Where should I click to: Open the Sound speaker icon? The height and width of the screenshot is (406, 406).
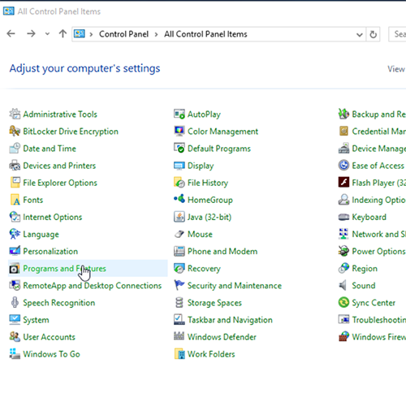[343, 285]
